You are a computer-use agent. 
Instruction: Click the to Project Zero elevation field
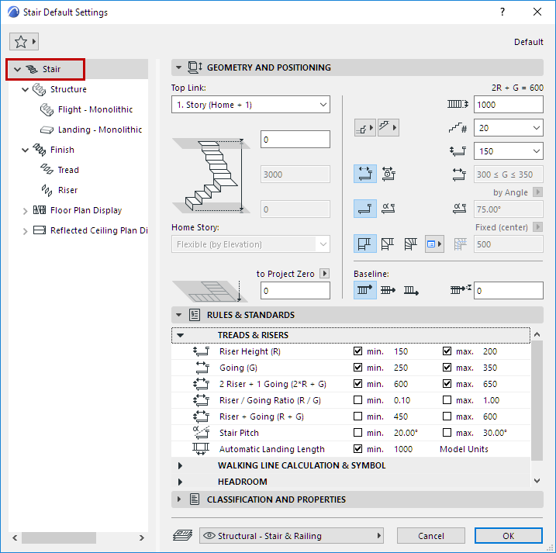coord(295,291)
